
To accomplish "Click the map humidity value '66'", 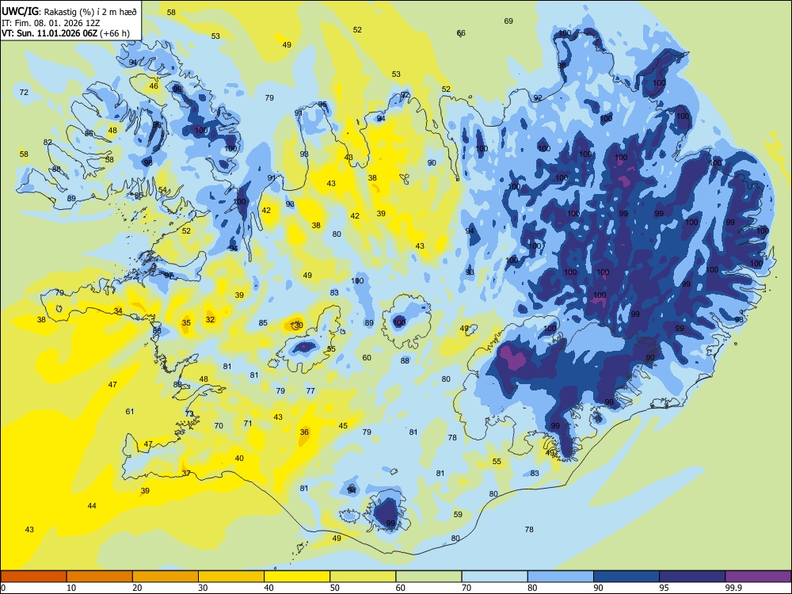I will (461, 33).
